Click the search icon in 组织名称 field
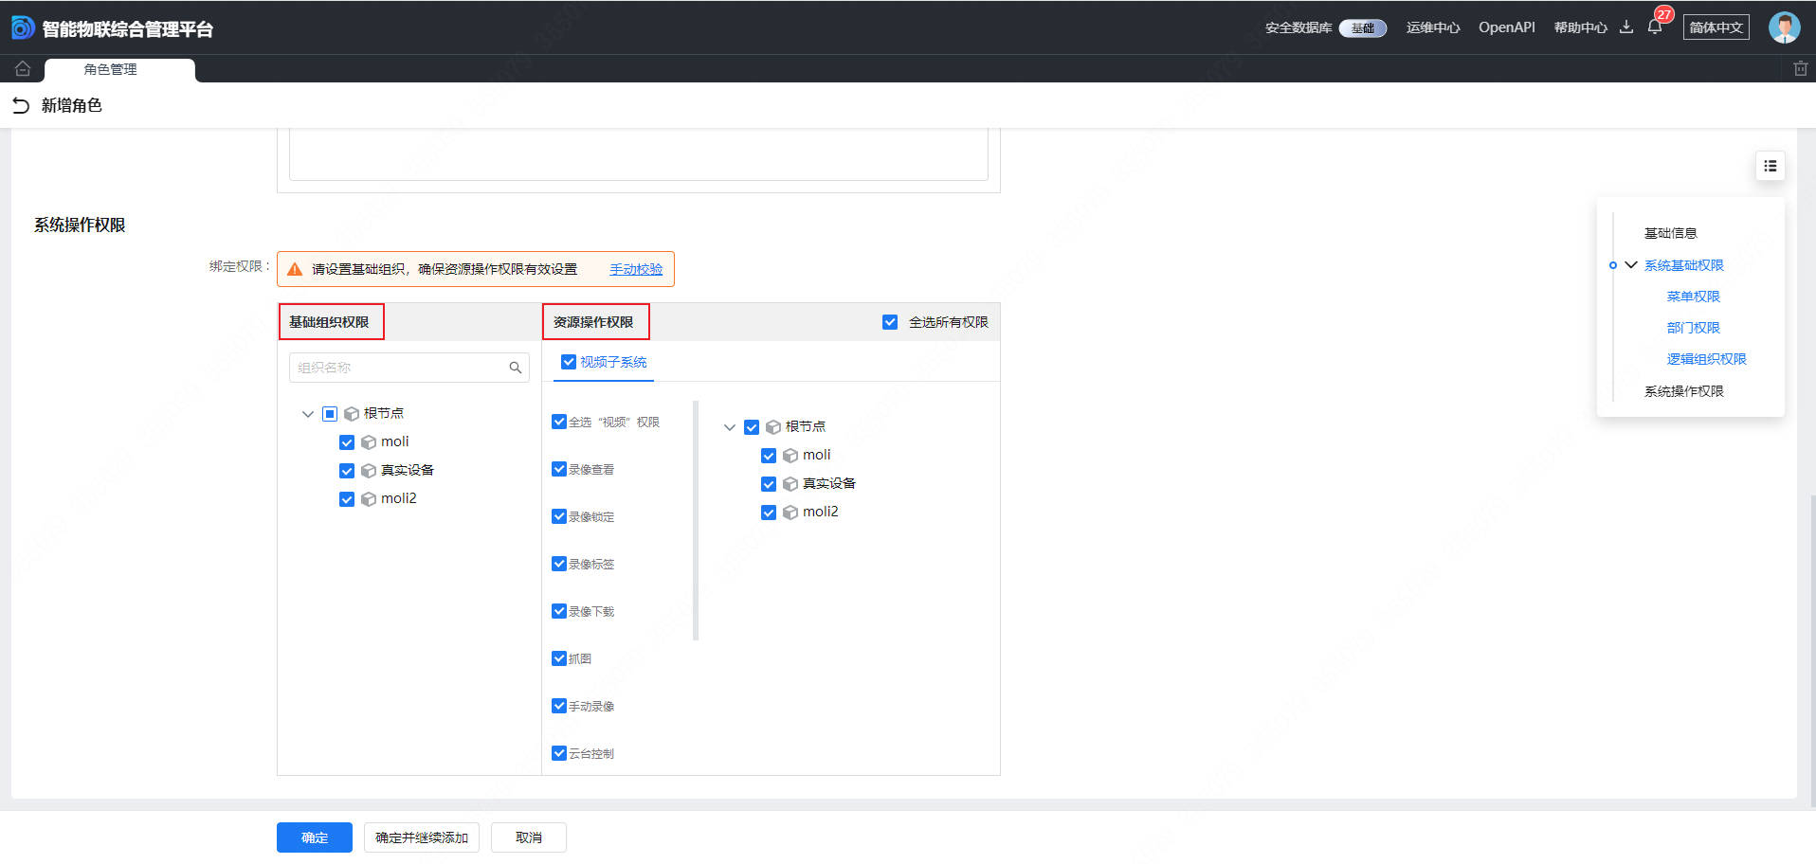The width and height of the screenshot is (1816, 864). click(516, 368)
